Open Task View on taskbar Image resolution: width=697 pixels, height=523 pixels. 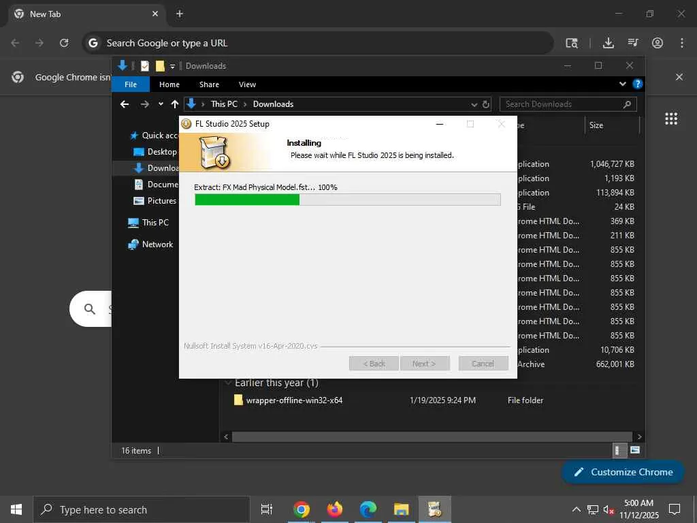click(x=266, y=509)
